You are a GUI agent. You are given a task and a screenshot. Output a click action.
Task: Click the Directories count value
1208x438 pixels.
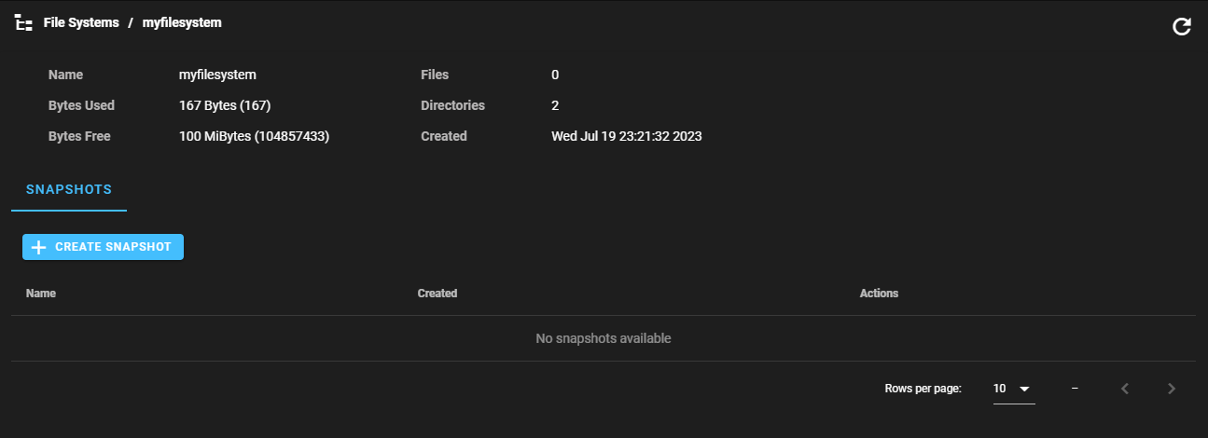(x=555, y=105)
